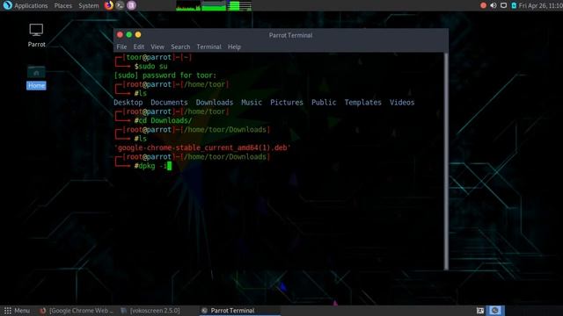Image resolution: width=563 pixels, height=316 pixels.
Task: Switch to Parrot Terminal taskbar entry
Action: 239,311
